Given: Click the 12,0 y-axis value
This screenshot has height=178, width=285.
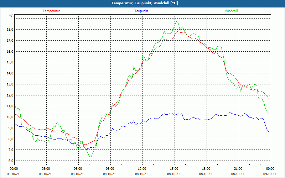Looking at the screenshot, I should click(10, 95).
